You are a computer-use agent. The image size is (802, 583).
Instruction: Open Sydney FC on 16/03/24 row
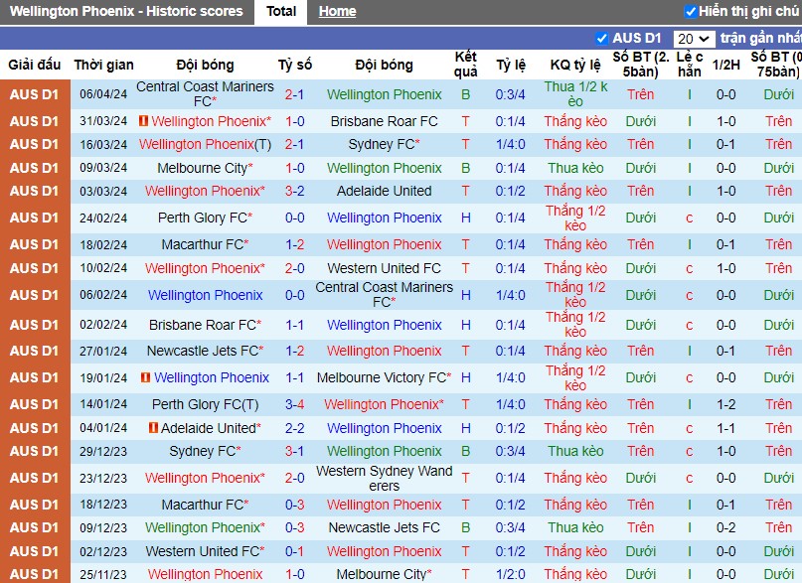[385, 145]
